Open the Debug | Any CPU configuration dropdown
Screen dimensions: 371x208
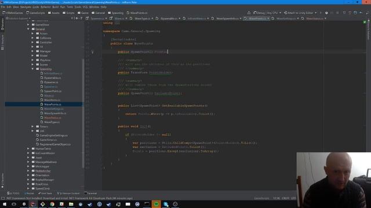[267, 13]
